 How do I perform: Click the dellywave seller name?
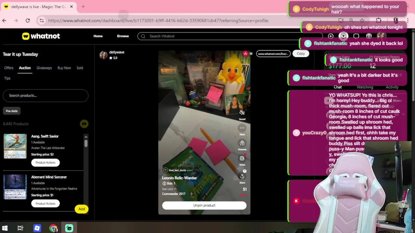pyautogui.click(x=117, y=52)
